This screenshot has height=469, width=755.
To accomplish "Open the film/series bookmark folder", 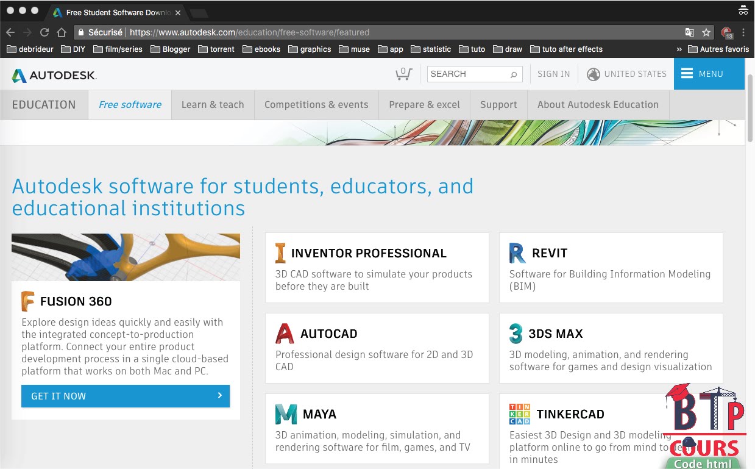I will click(x=117, y=49).
